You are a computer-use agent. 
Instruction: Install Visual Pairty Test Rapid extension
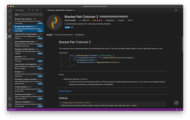[x=40, y=69]
